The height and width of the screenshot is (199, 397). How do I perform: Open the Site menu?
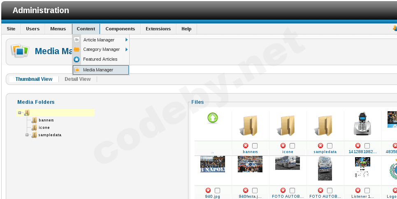[11, 29]
